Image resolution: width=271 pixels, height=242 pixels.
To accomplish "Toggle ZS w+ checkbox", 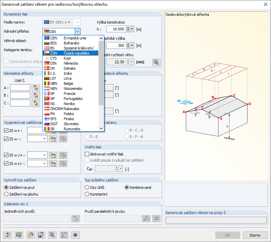I will tap(6, 131).
